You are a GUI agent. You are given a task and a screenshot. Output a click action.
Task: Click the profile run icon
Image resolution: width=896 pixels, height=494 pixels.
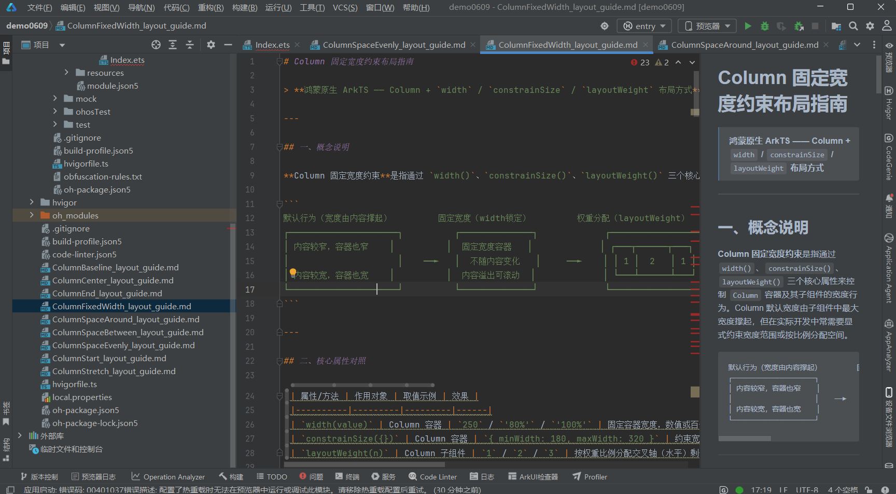(x=781, y=26)
